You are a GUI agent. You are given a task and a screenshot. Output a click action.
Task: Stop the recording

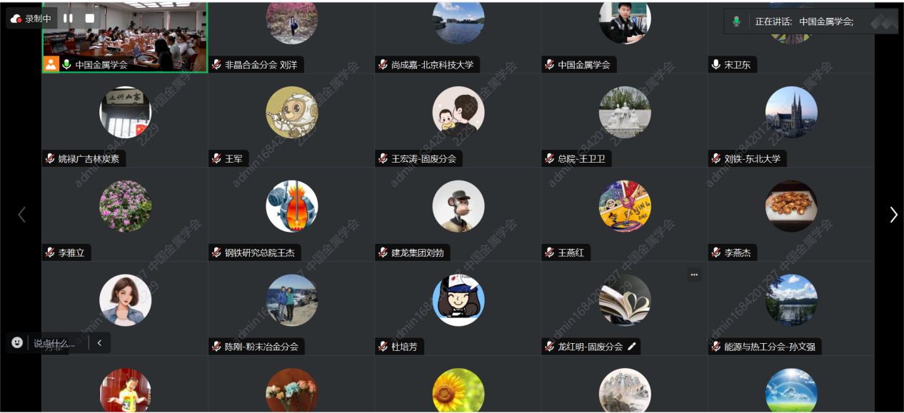pos(89,19)
